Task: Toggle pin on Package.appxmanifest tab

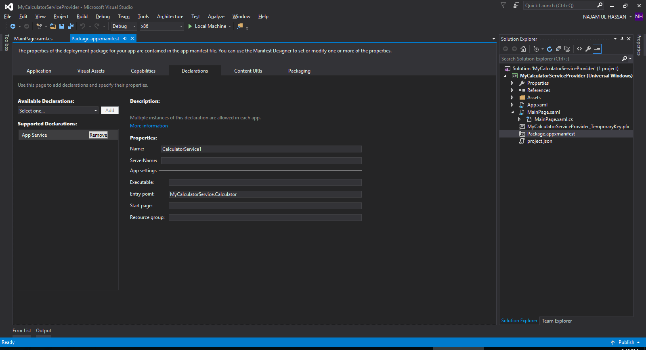Action: pos(125,38)
